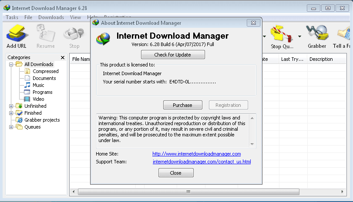Click the download list scroll right arrow
The image size is (353, 202).
point(342,192)
